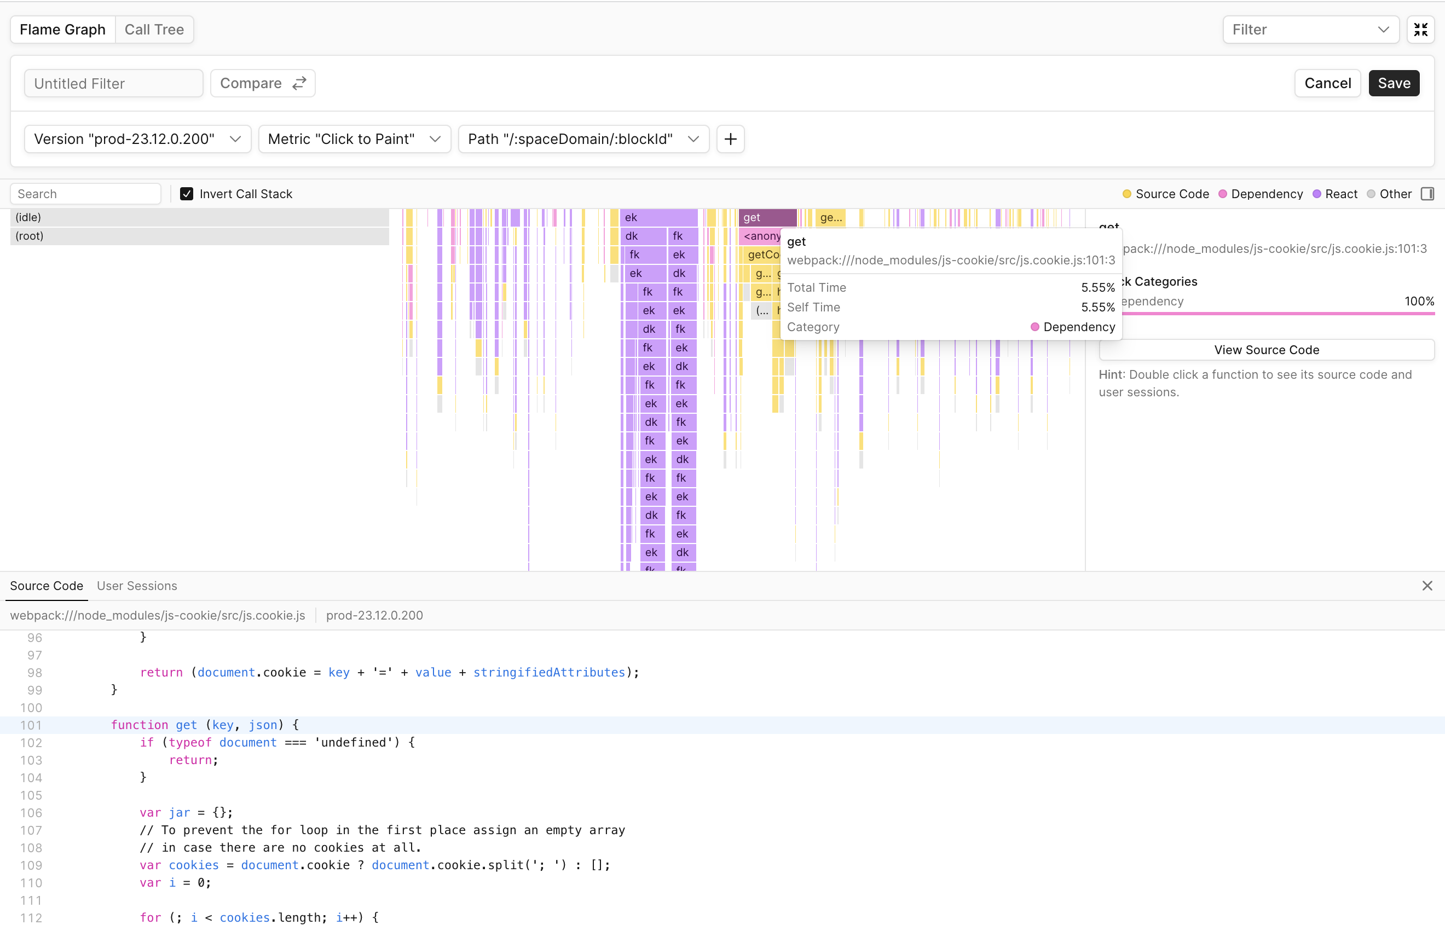Click the prod-23.12.0.200 version label
The height and width of the screenshot is (925, 1445).
point(374,615)
